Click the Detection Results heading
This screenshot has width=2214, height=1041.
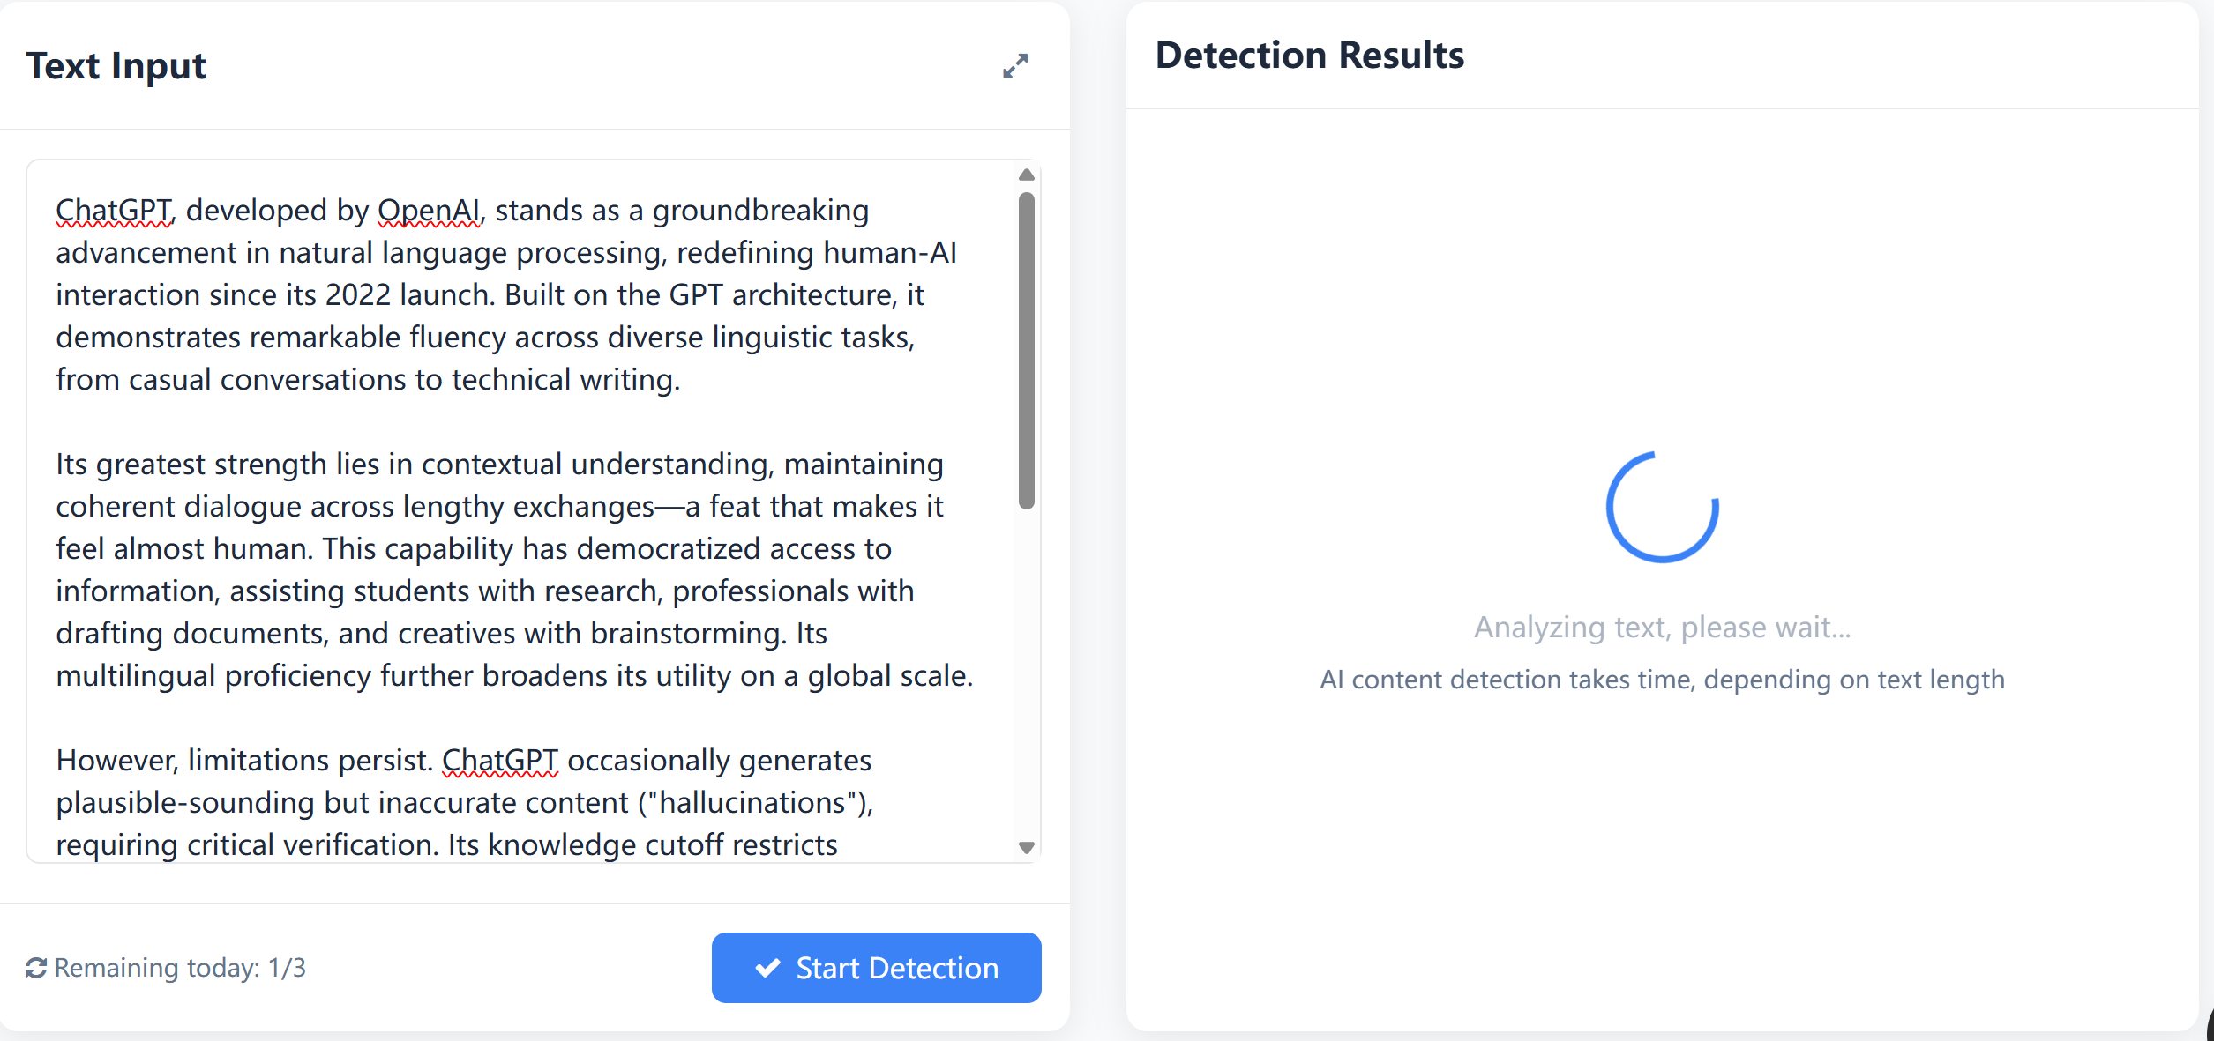click(1310, 56)
